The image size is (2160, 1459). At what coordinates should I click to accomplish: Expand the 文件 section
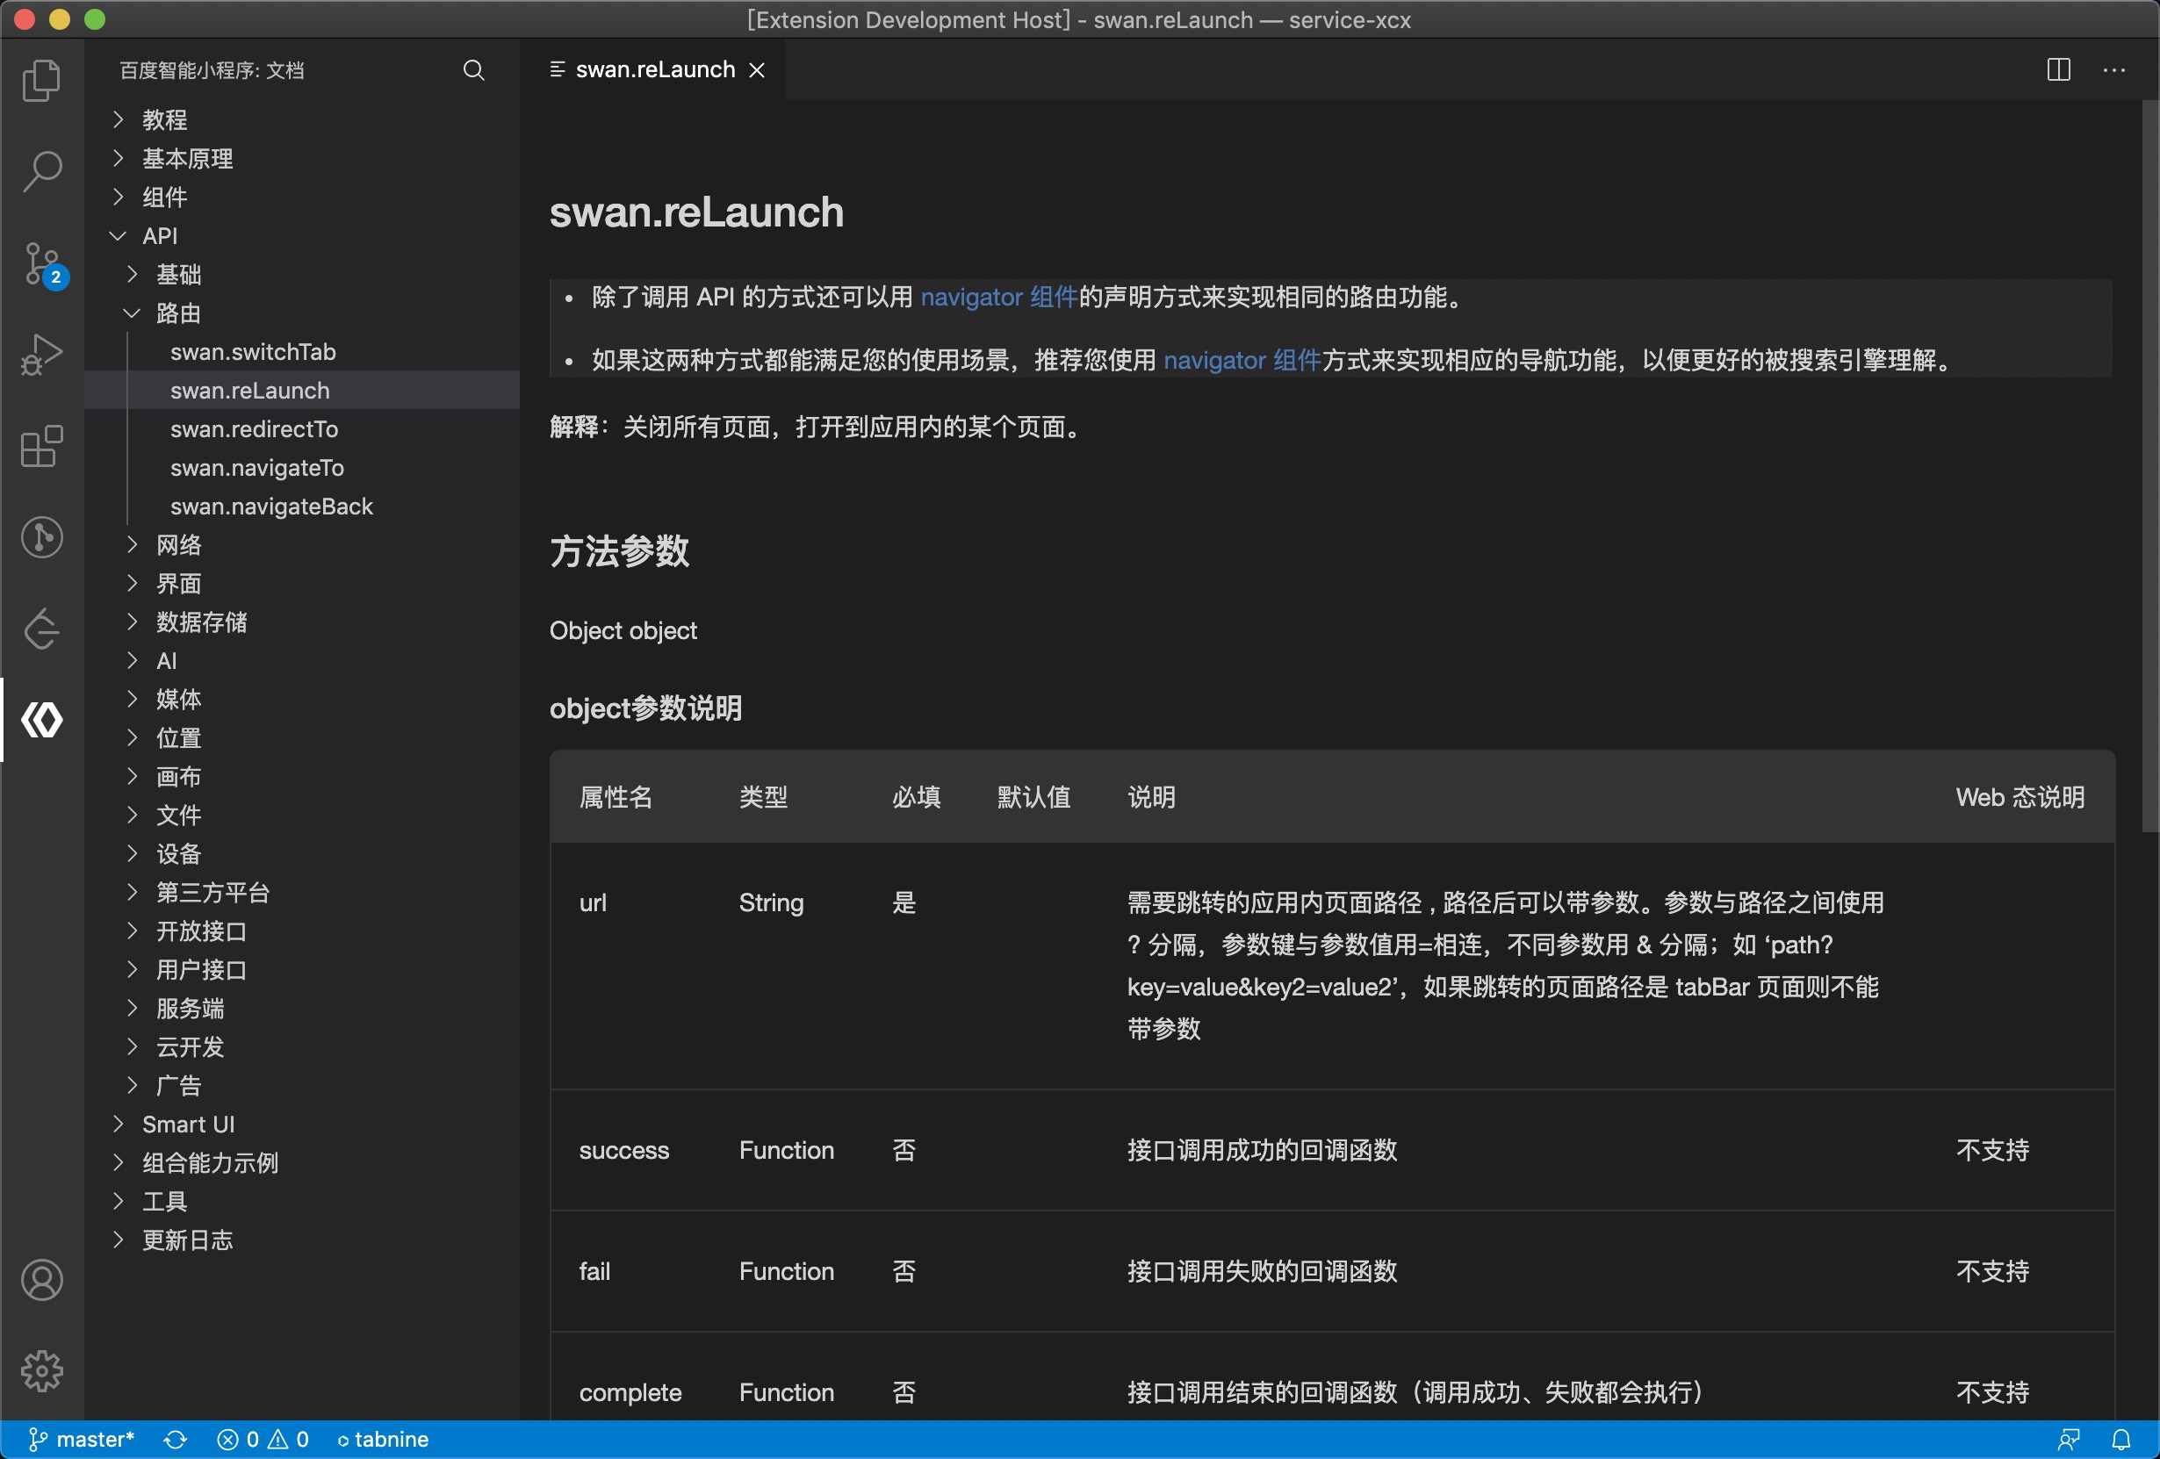coord(302,815)
